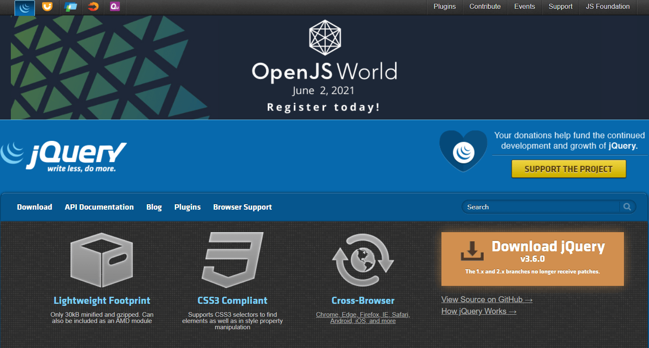Open View Source on GitHub link
This screenshot has height=348, width=649.
tap(487, 300)
